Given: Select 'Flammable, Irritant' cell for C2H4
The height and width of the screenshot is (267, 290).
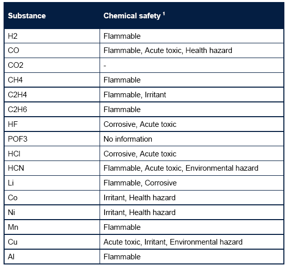Looking at the screenshot, I should point(192,95).
